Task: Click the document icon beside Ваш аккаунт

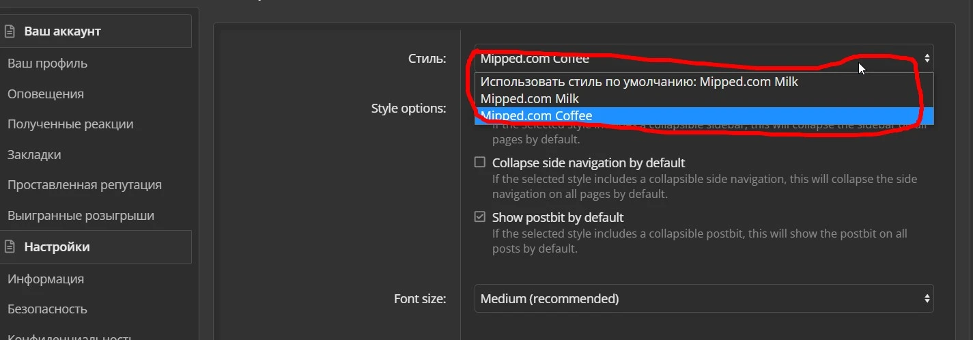Action: click(10, 31)
